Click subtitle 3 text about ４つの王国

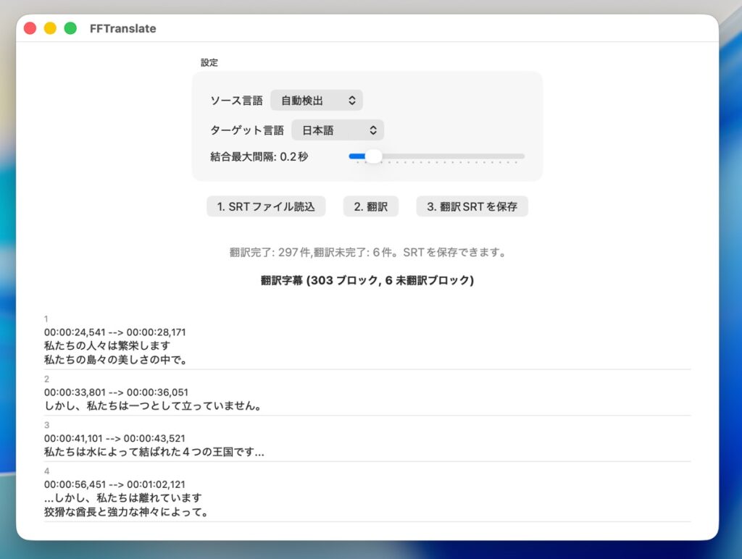154,452
